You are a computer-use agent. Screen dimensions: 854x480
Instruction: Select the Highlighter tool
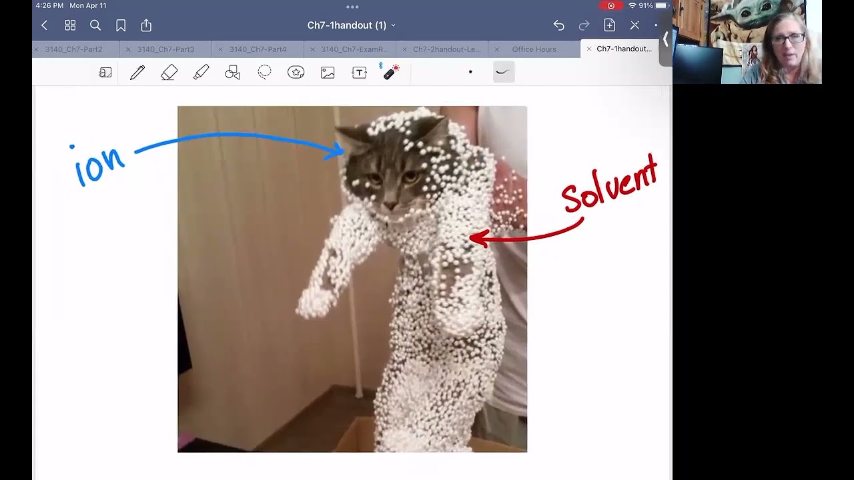pos(201,73)
